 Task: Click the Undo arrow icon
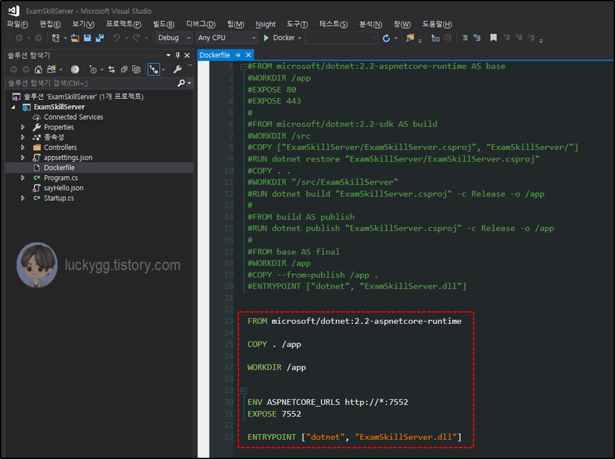pos(117,37)
